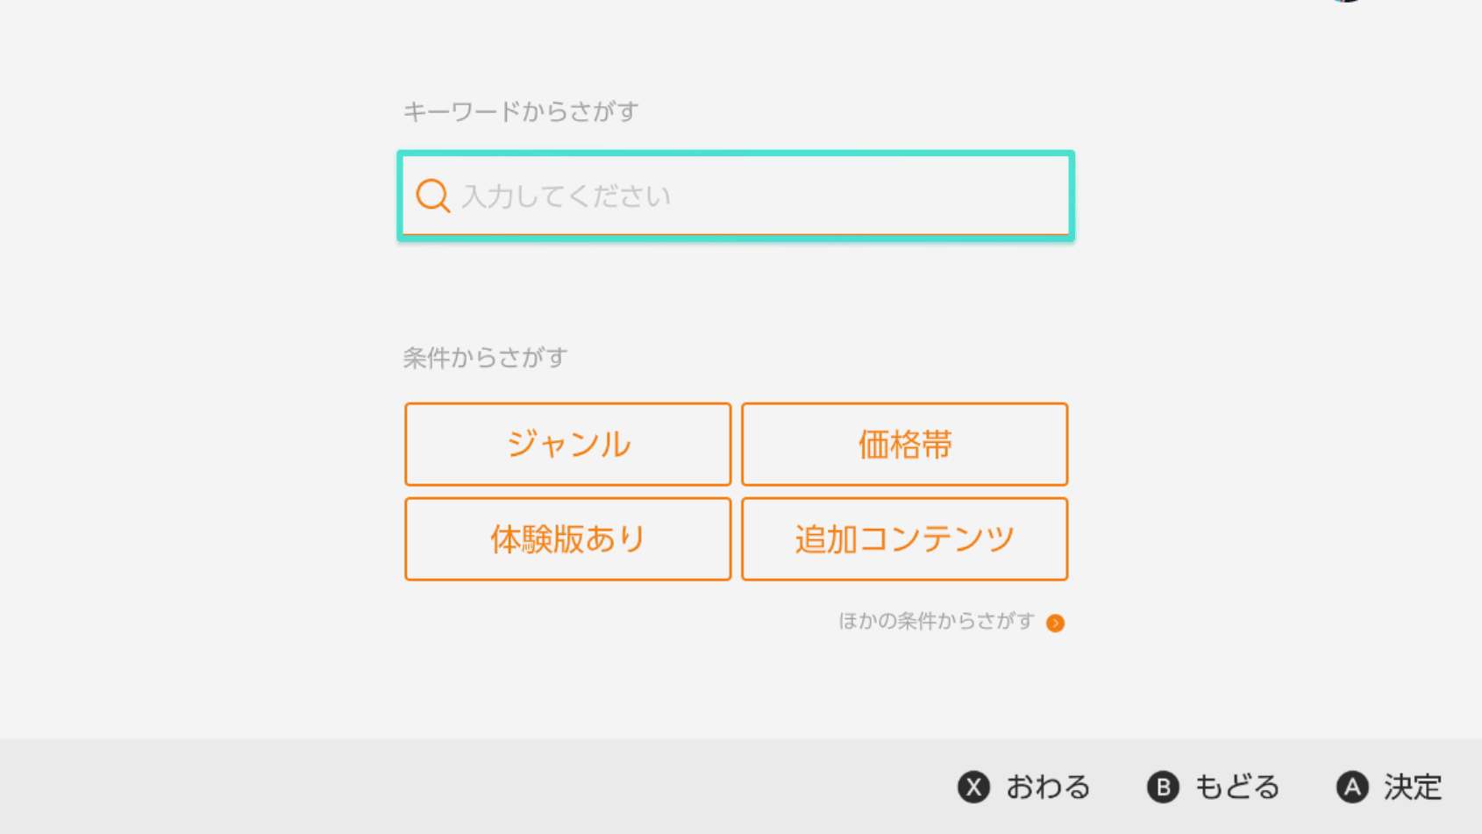Click the empty left area of bottom bar
The image size is (1482, 834).
coord(351,787)
